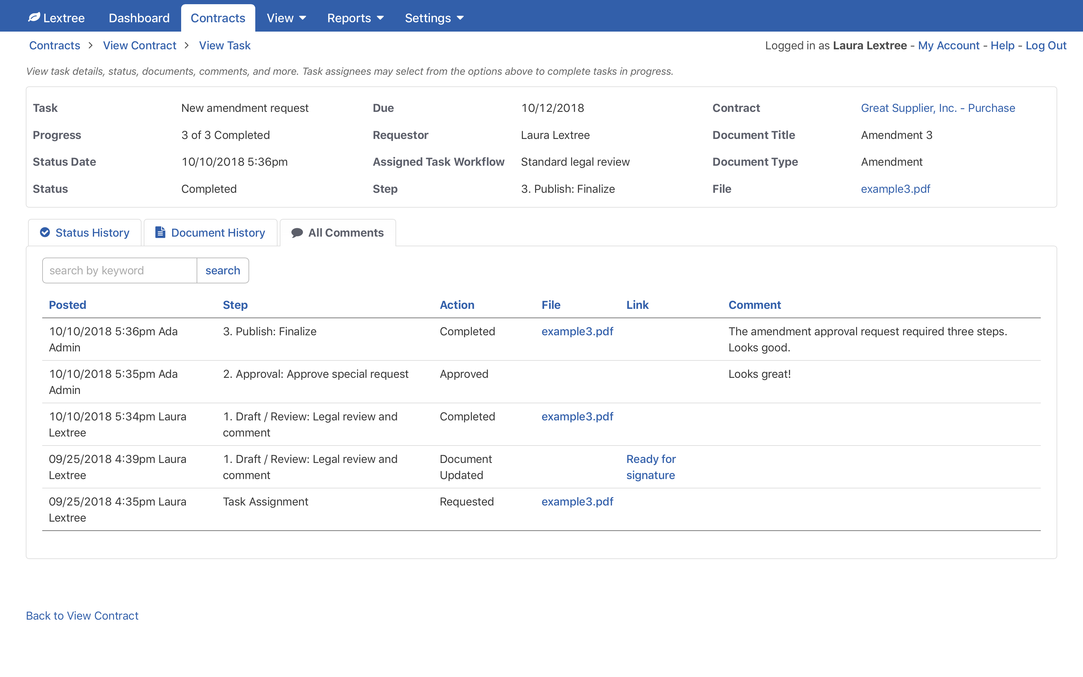The image size is (1083, 677).
Task: Open Great Supplier, Inc. - Purchase contract
Action: click(x=938, y=108)
